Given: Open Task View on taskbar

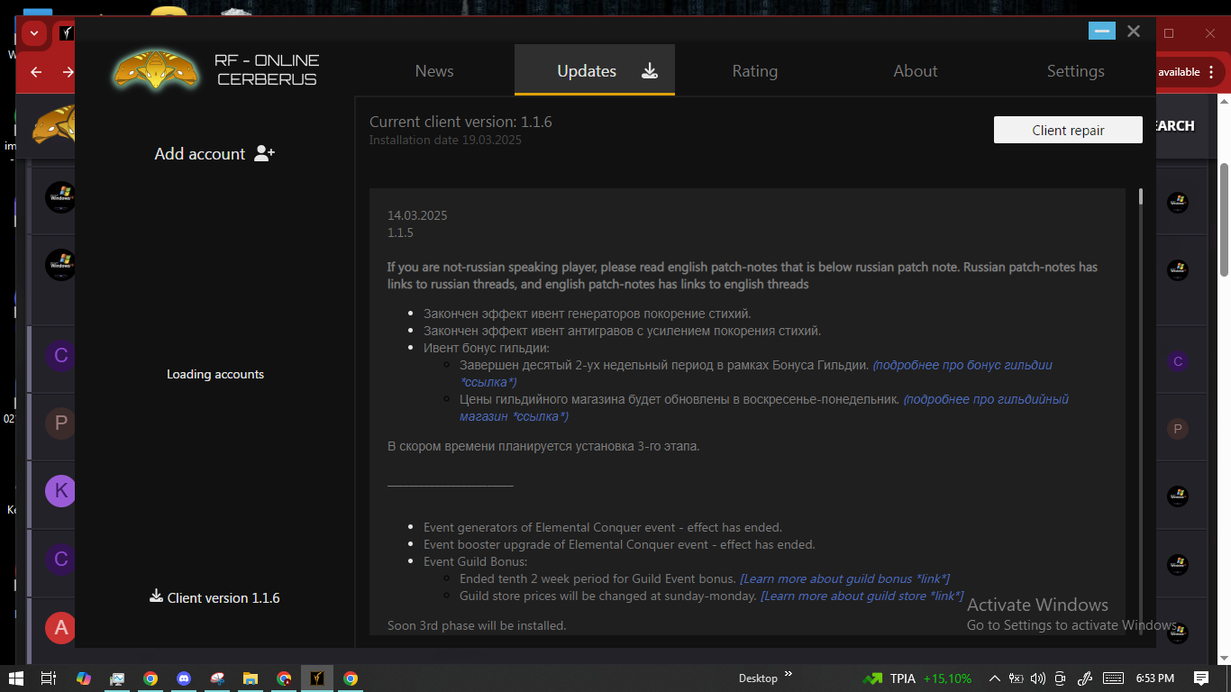Looking at the screenshot, I should click(50, 678).
